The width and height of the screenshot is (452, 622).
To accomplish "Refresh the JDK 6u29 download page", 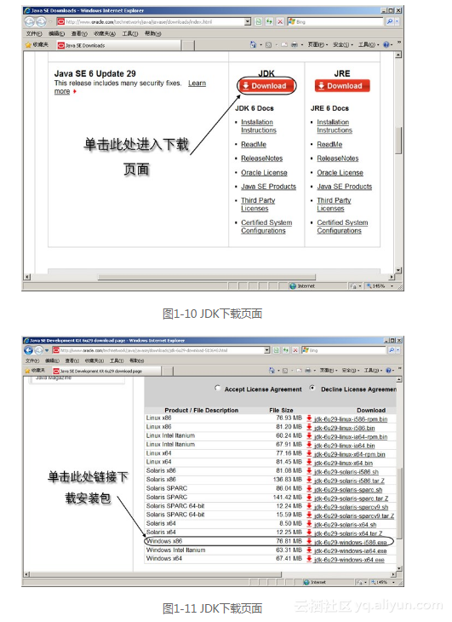I will [x=286, y=350].
